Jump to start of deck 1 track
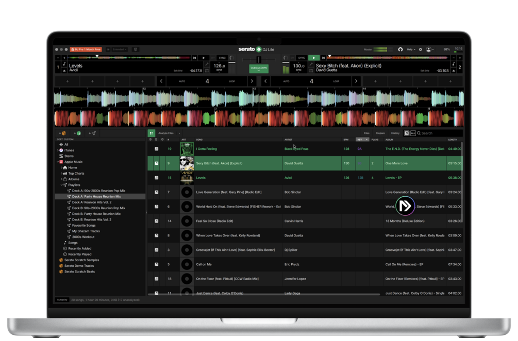This screenshot has width=518, height=341. click(x=195, y=58)
